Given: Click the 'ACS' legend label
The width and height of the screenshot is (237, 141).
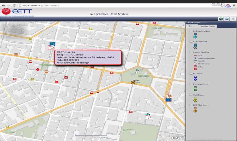Looking at the screenshot, I should click(x=200, y=55).
